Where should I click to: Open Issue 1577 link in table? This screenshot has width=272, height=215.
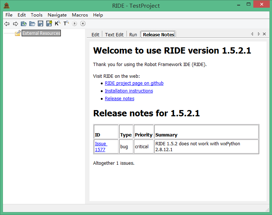tap(101, 147)
